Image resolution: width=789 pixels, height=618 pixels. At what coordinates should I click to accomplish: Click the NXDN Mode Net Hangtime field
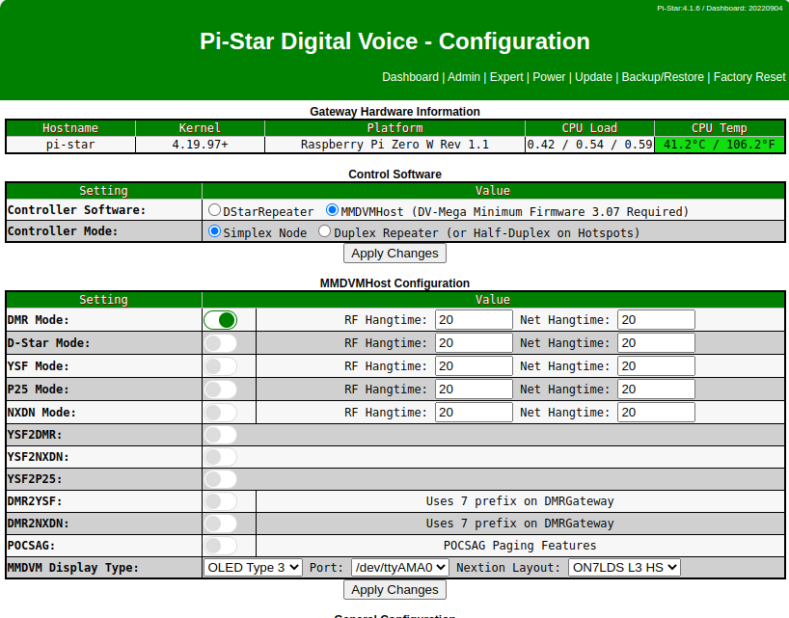point(656,413)
